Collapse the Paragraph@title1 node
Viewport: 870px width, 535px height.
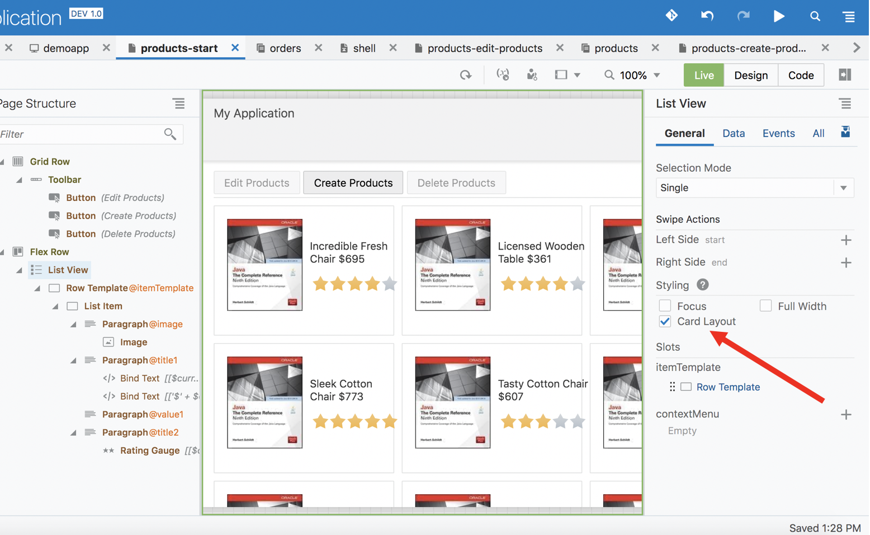(73, 361)
